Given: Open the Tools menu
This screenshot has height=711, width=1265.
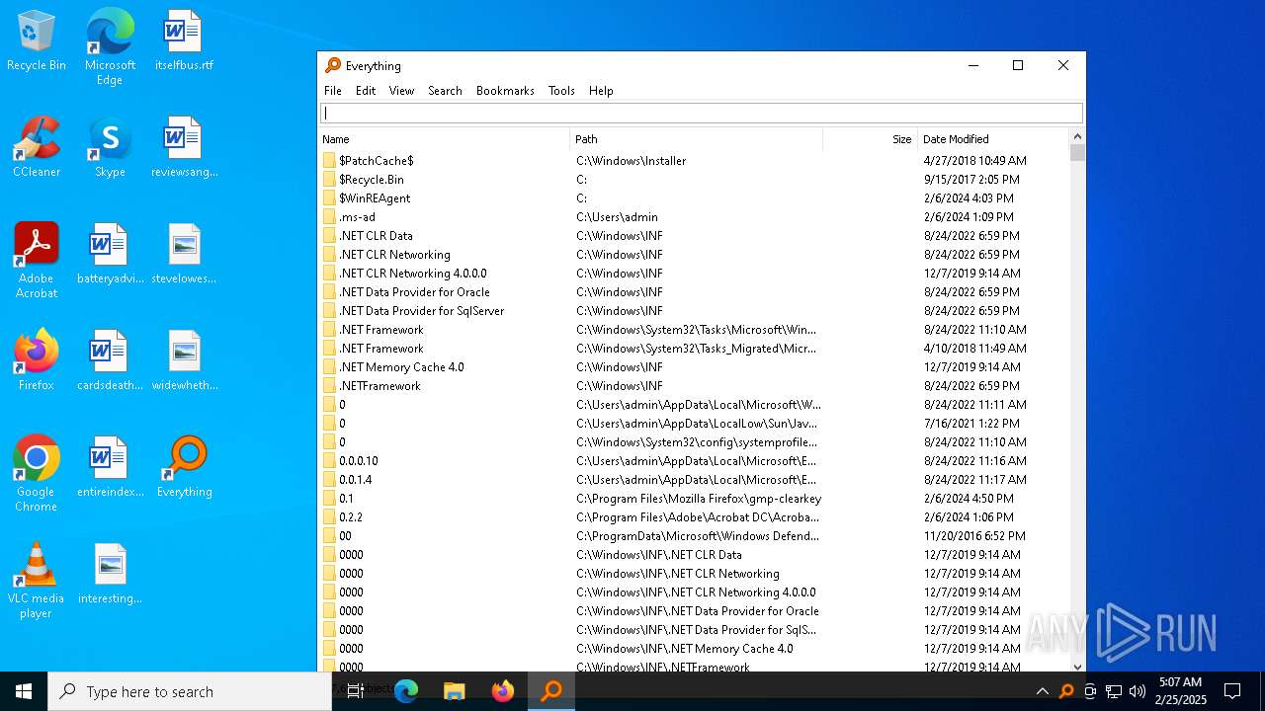Looking at the screenshot, I should coord(561,90).
